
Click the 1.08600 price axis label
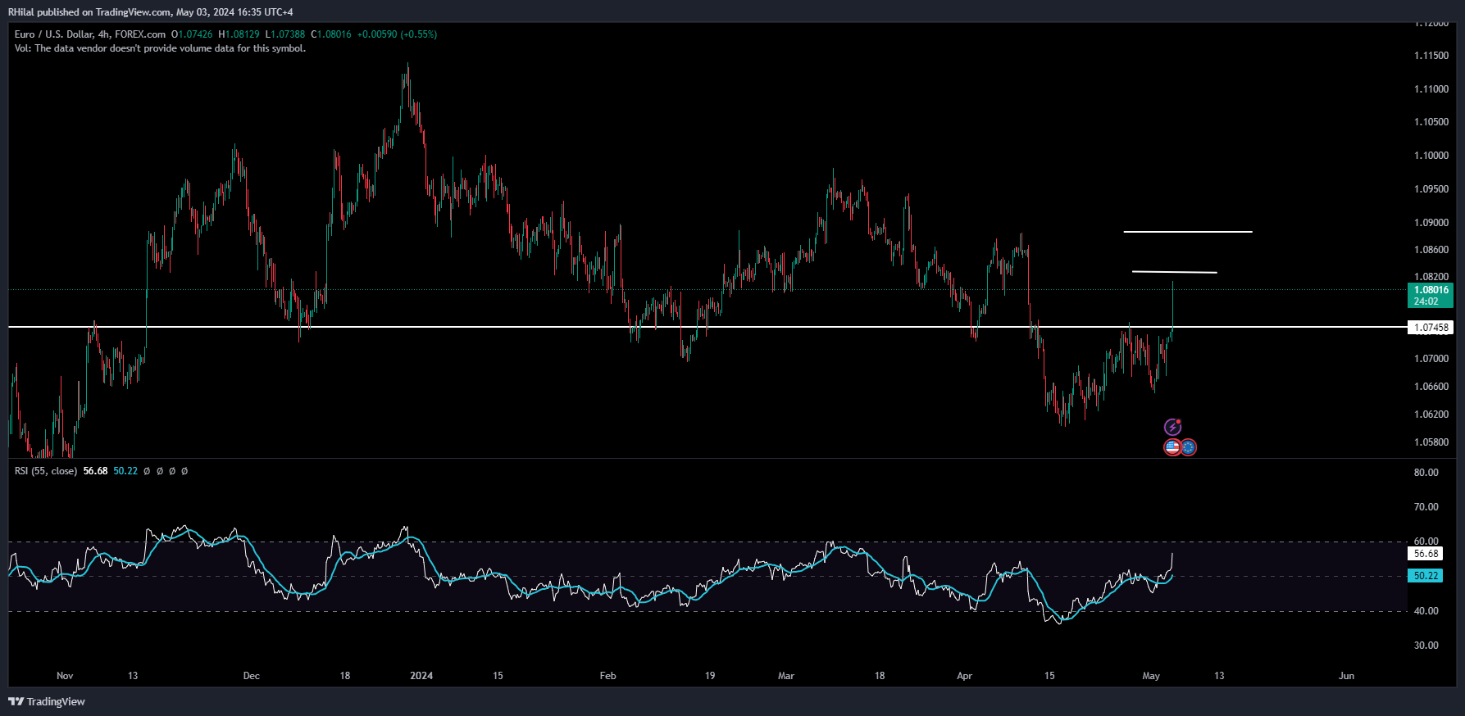click(x=1431, y=250)
